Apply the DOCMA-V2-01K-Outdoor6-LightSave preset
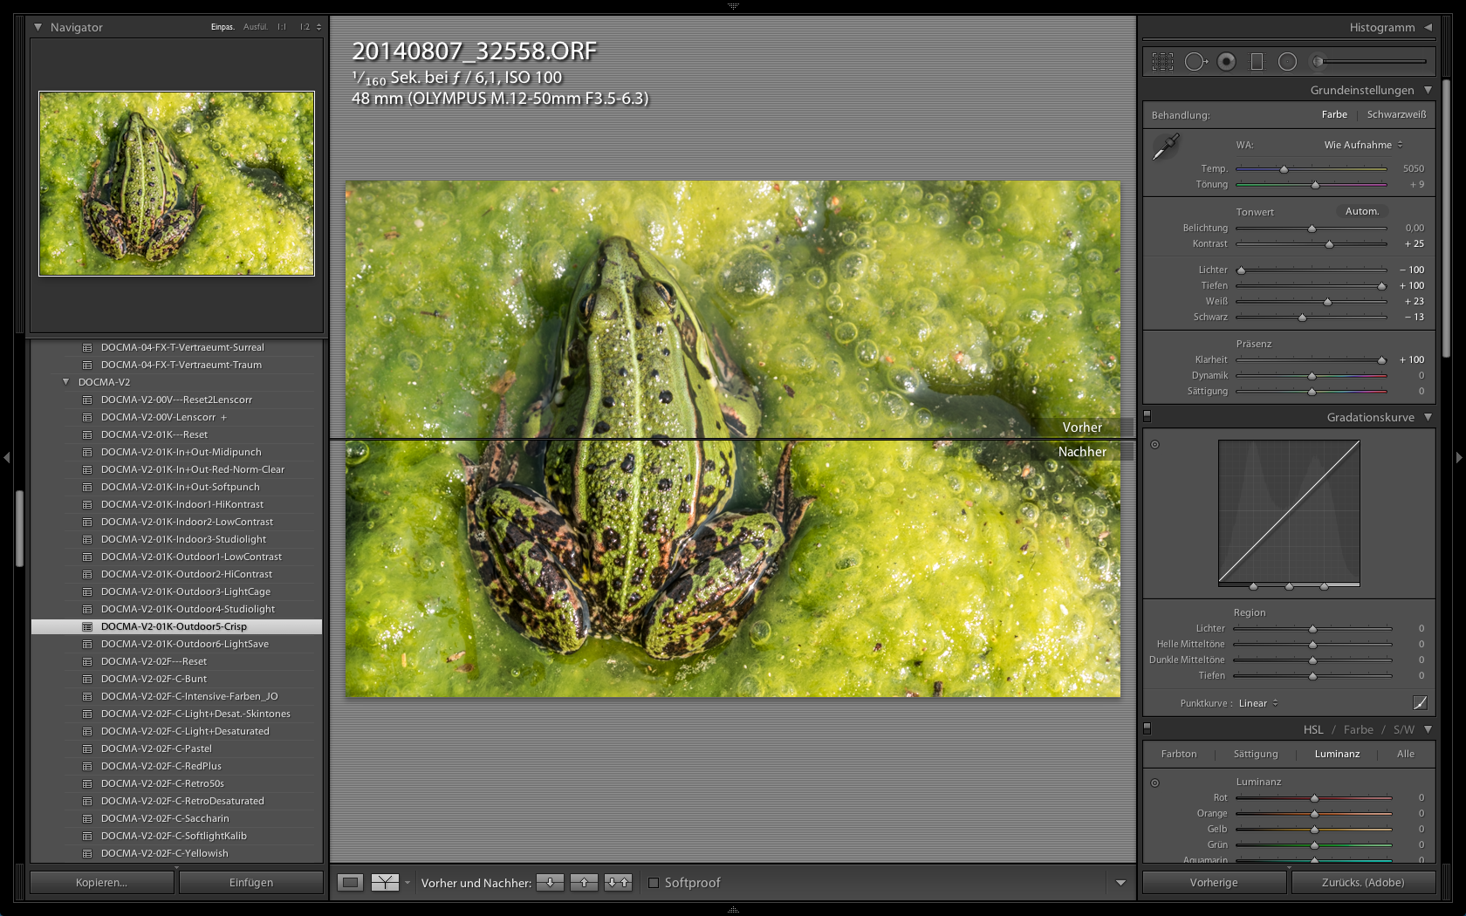This screenshot has height=916, width=1466. (x=185, y=645)
